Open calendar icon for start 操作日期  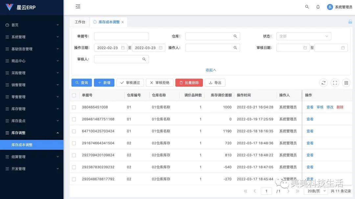tap(123, 48)
